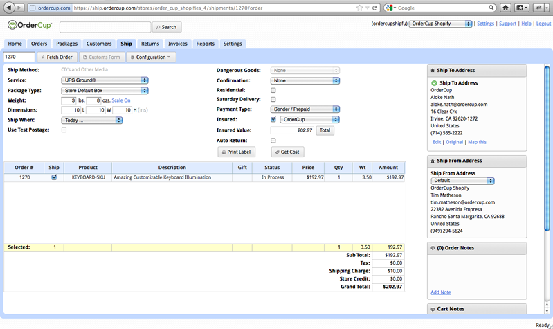This screenshot has height=329, width=553.
Task: Click the bookmark star icon in address bar
Action: [x=359, y=8]
